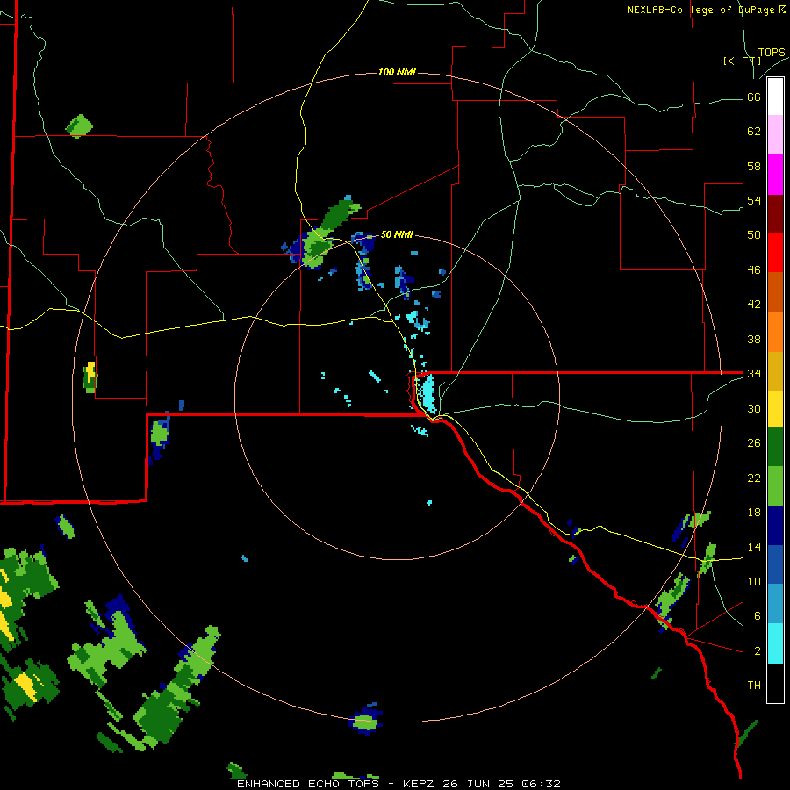Click the TH threshold legend label
Viewport: 790px width, 790px height.
(x=754, y=686)
